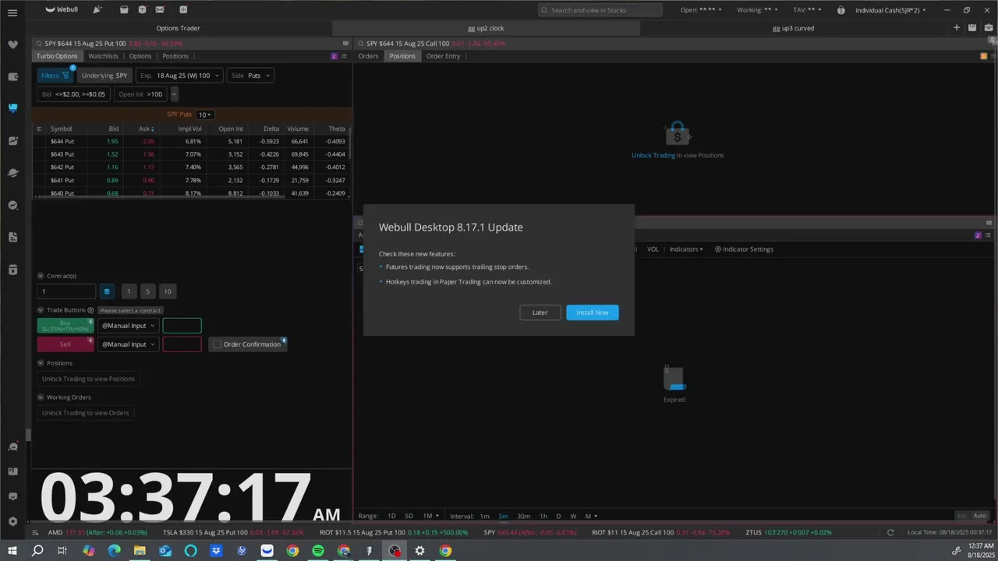
Task: Open the SPY Puts row count dropdown
Action: coord(204,115)
